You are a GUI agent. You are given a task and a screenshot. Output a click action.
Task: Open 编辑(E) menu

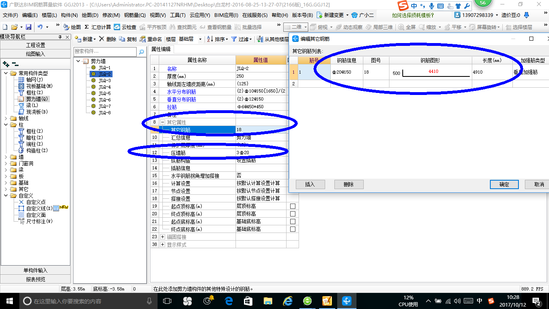click(x=30, y=15)
